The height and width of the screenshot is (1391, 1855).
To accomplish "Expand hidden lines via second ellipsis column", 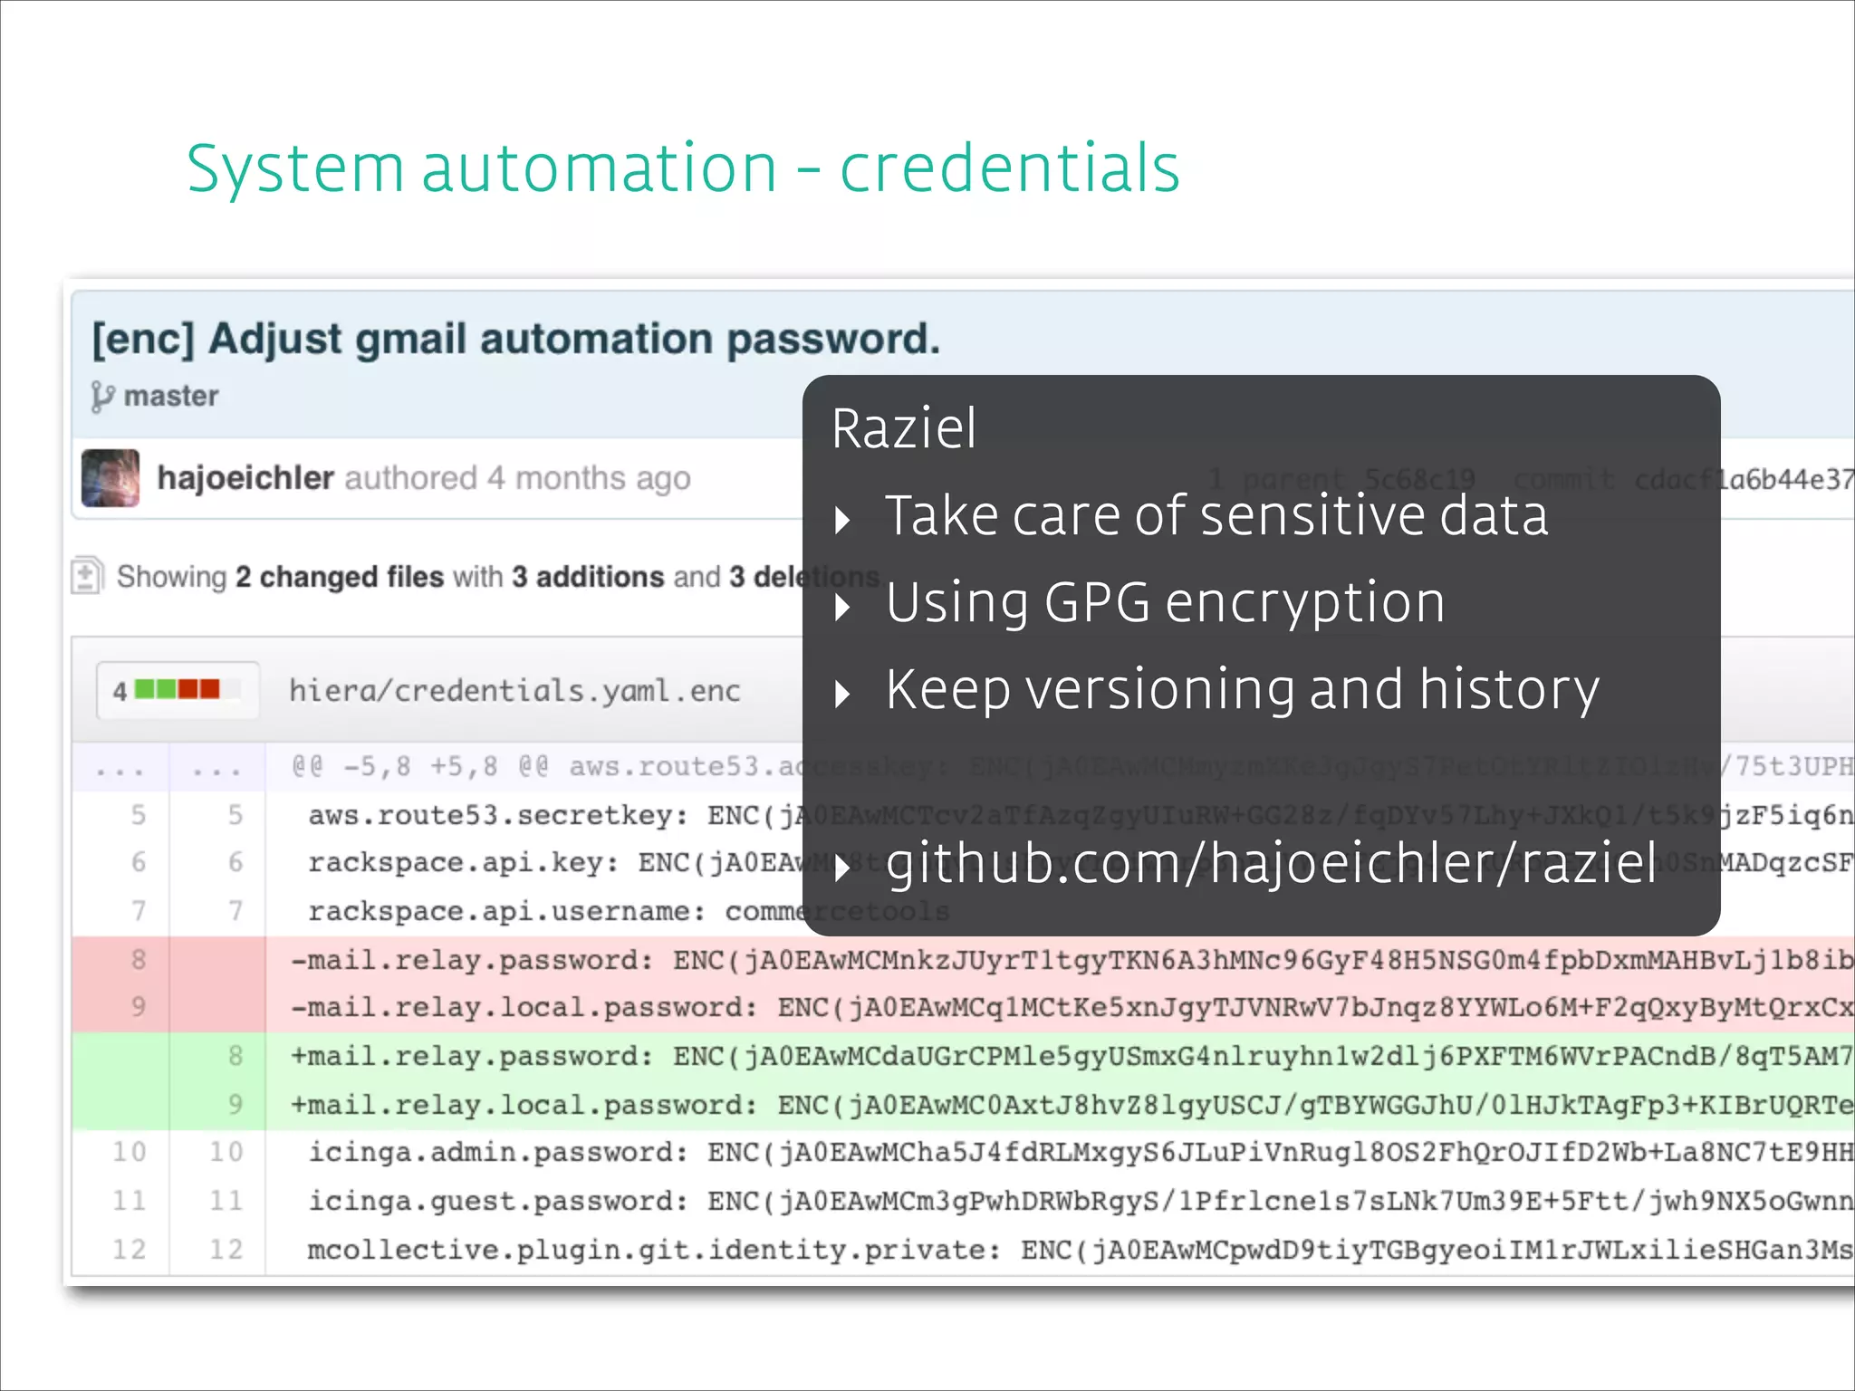I will (217, 768).
